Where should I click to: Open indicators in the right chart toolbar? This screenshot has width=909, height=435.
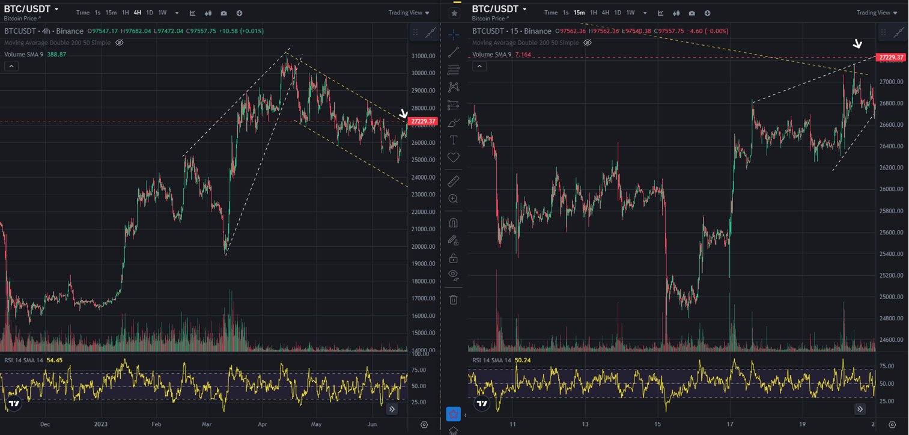pyautogui.click(x=661, y=13)
